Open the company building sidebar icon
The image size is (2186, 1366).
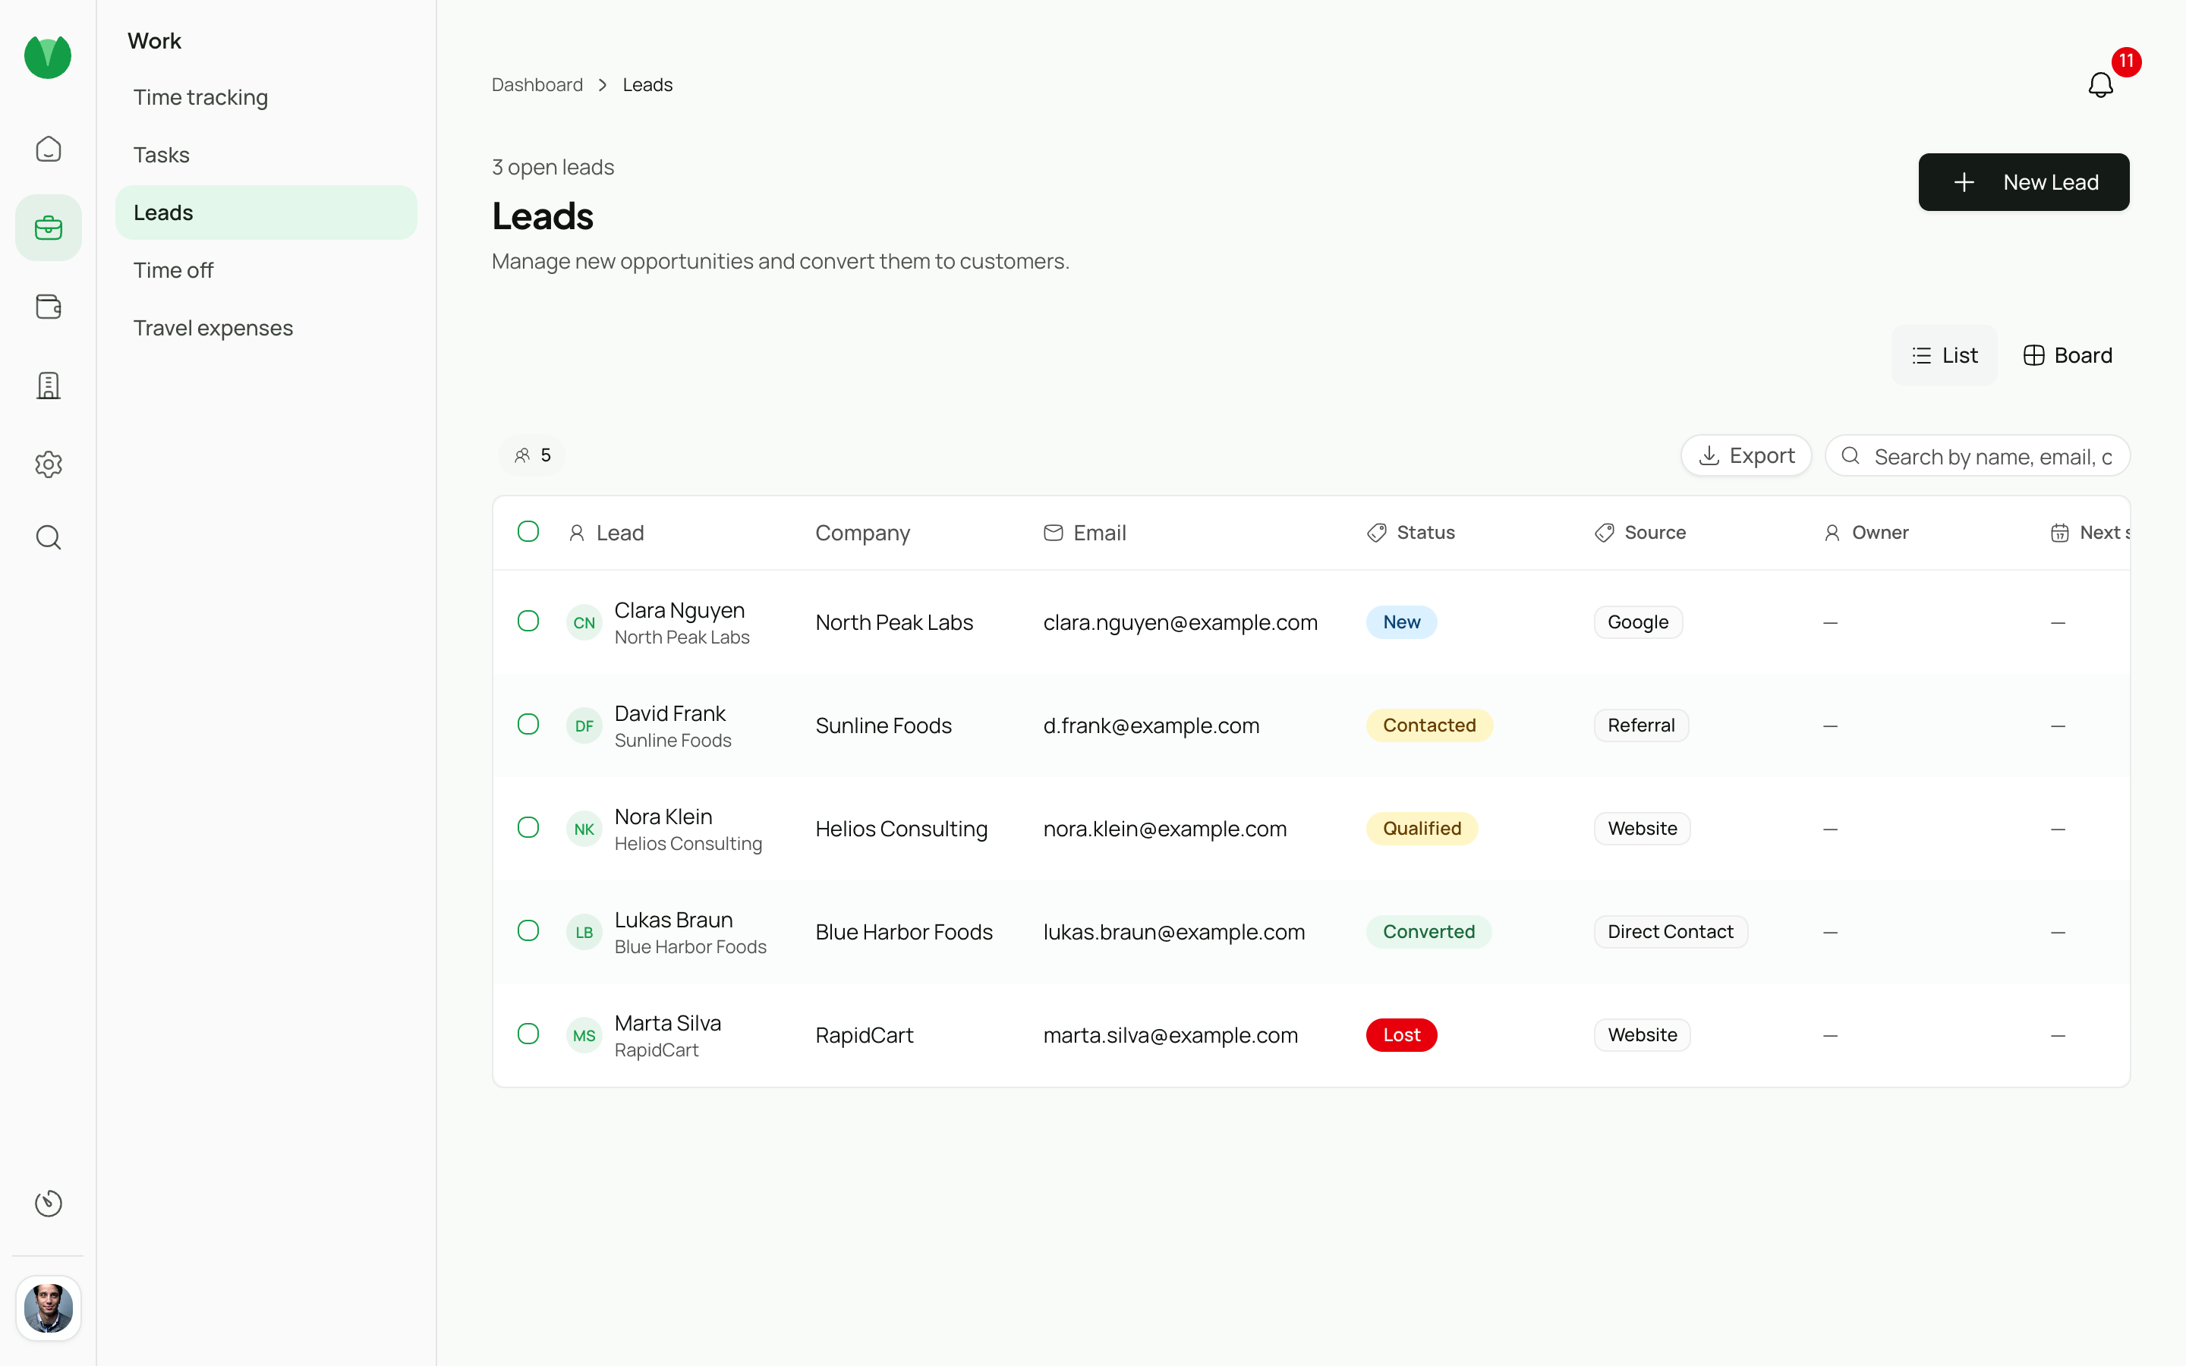coord(48,385)
